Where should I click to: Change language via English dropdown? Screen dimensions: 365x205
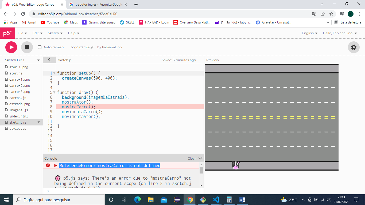click(x=309, y=33)
